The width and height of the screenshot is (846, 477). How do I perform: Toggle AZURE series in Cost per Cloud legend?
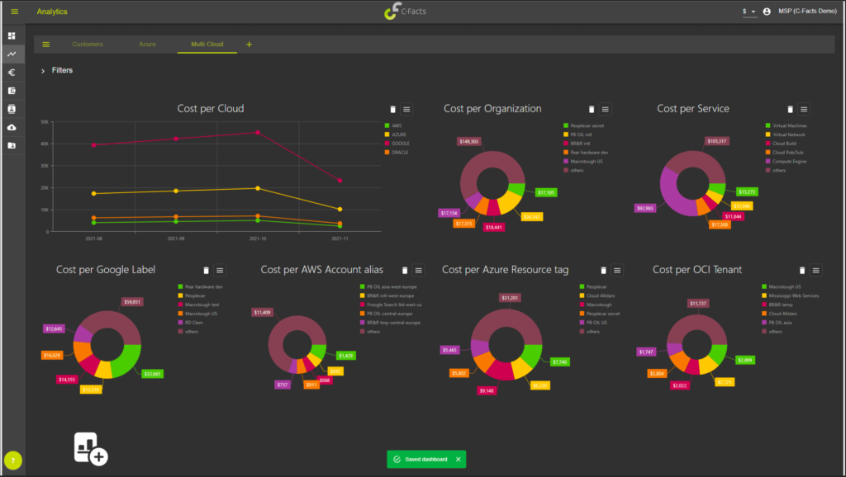click(x=396, y=135)
